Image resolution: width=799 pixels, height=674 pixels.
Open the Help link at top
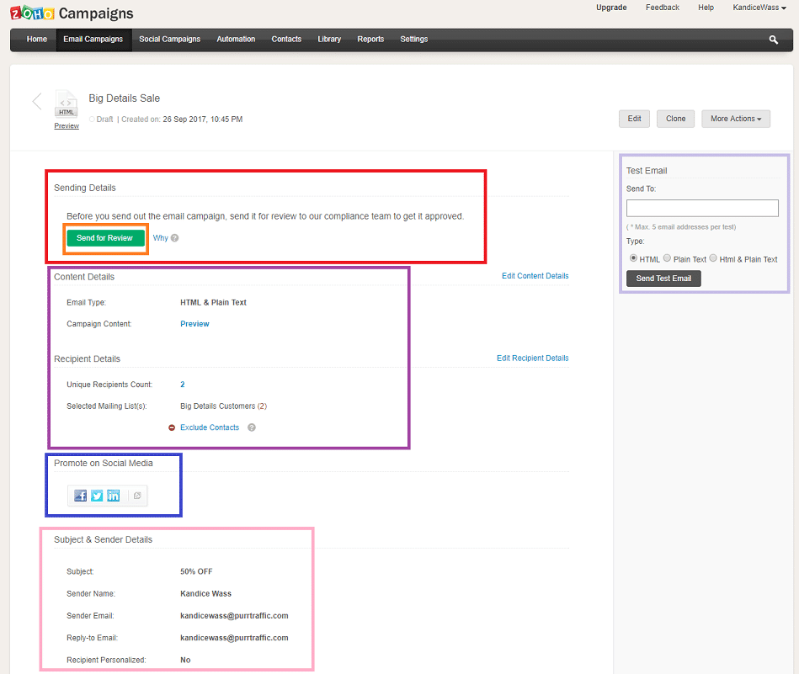click(x=706, y=8)
